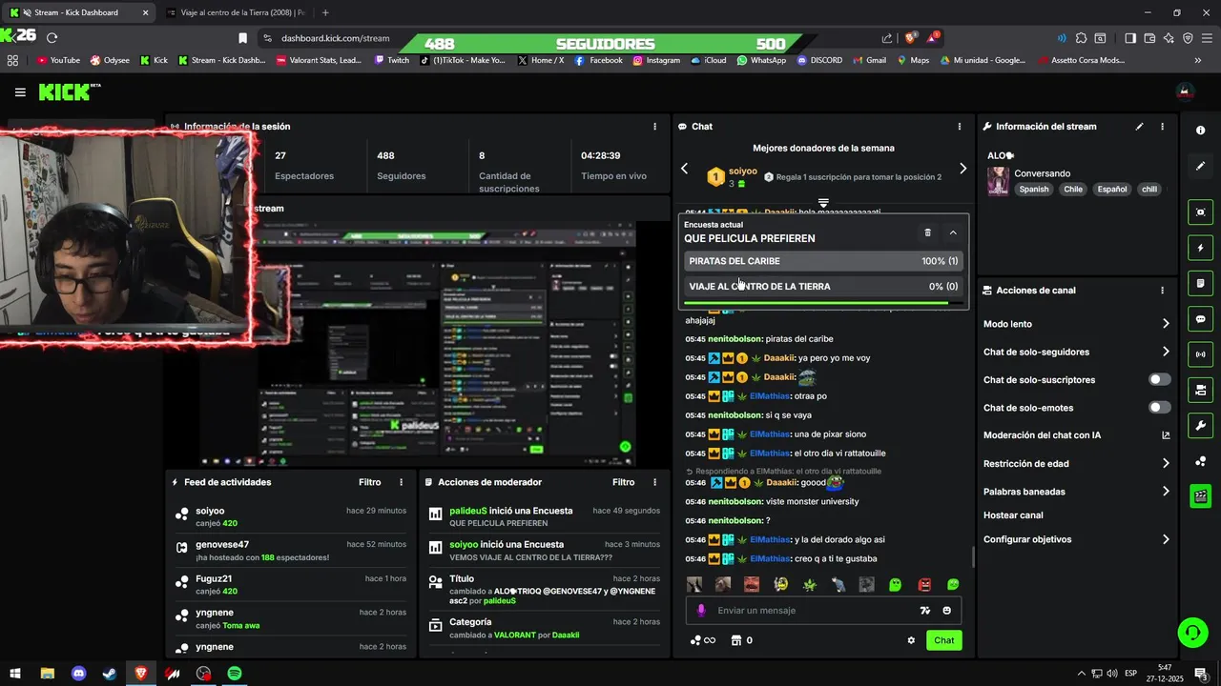Click the document note rail icon
The width and height of the screenshot is (1221, 686).
point(1200,284)
